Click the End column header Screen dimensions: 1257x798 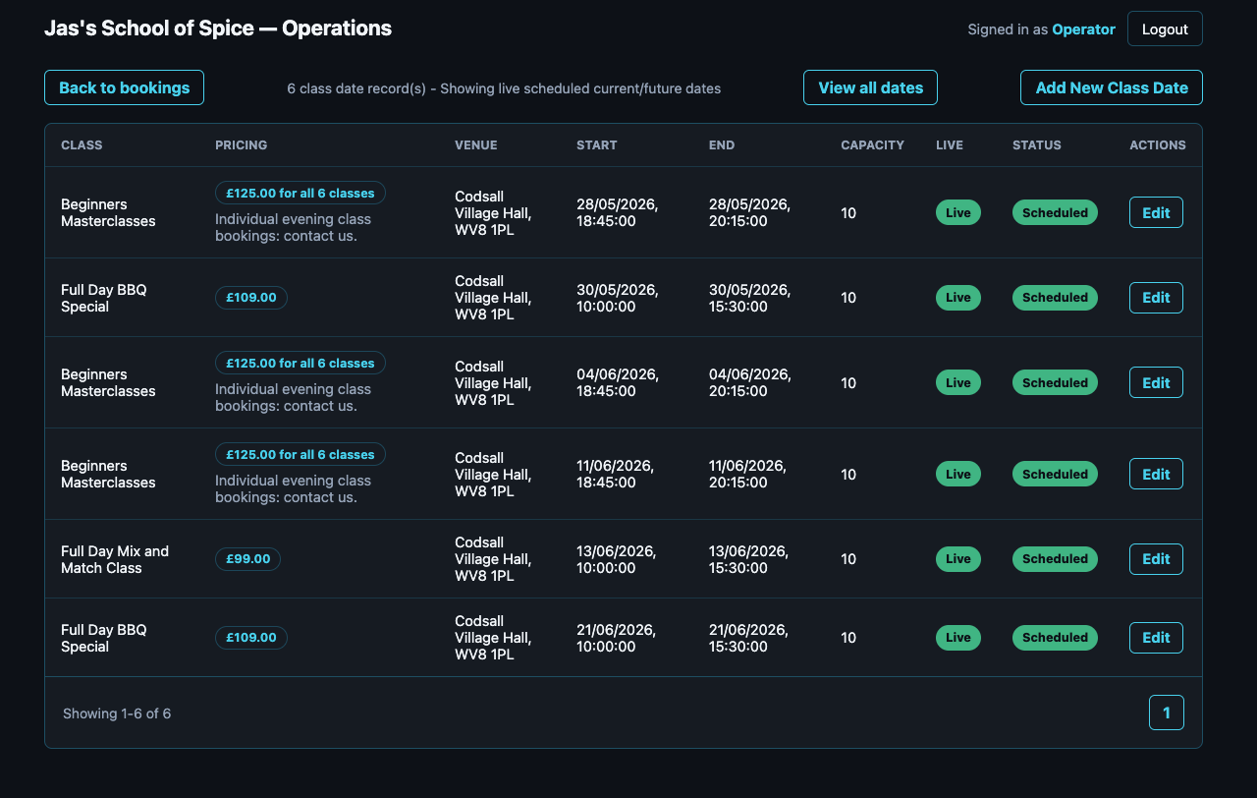pos(722,145)
